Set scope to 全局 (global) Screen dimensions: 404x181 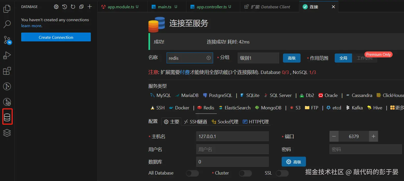coord(343,58)
